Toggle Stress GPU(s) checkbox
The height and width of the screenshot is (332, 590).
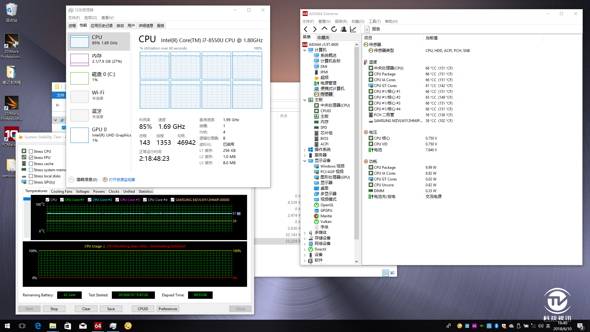(x=31, y=182)
